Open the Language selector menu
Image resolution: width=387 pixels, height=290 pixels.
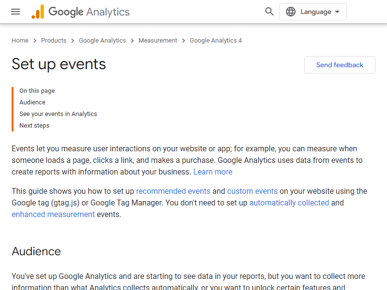tap(313, 12)
